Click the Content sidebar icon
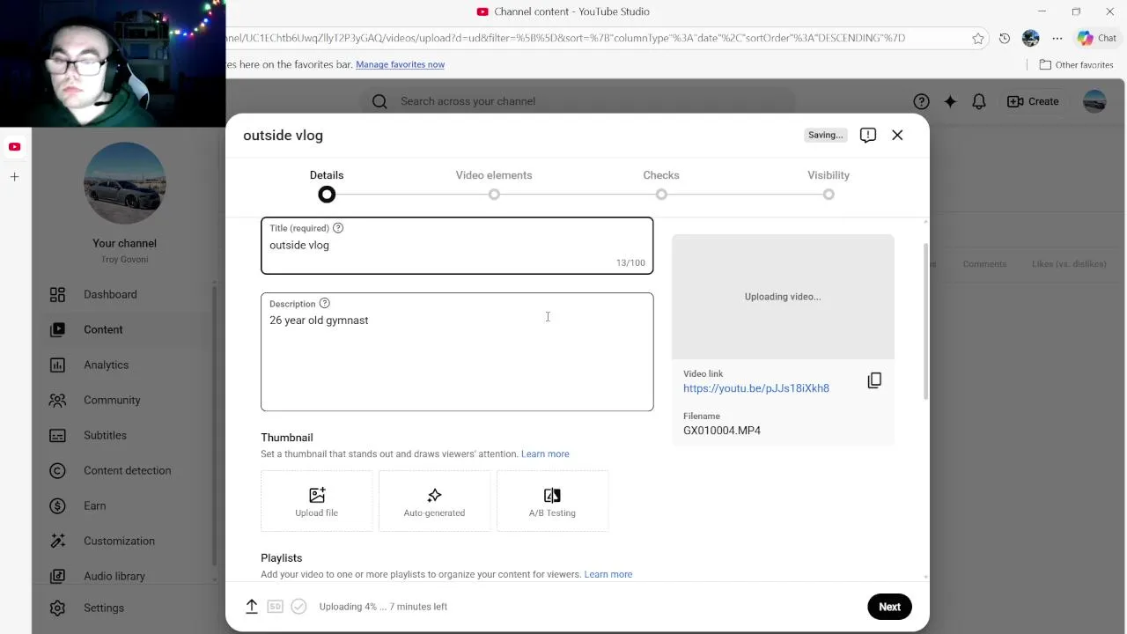 coord(57,329)
